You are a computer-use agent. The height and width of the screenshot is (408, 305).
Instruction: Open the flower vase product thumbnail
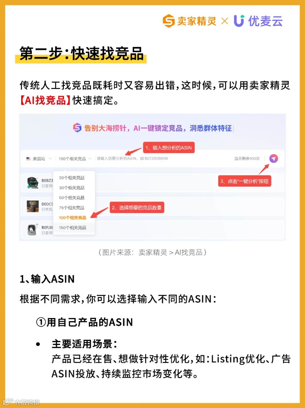33,206
